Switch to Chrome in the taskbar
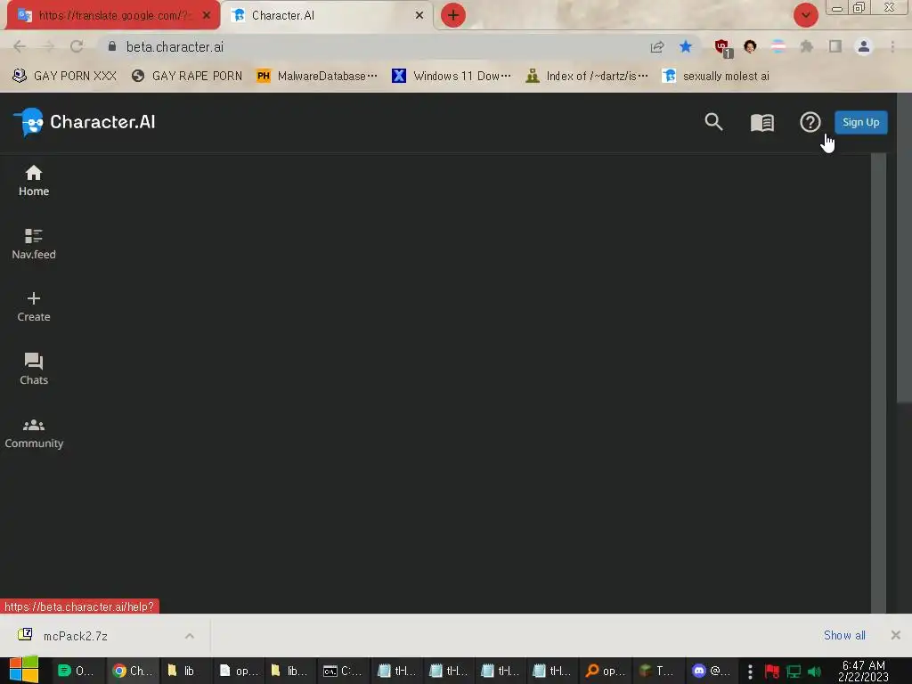Image resolution: width=912 pixels, height=684 pixels. (x=132, y=671)
